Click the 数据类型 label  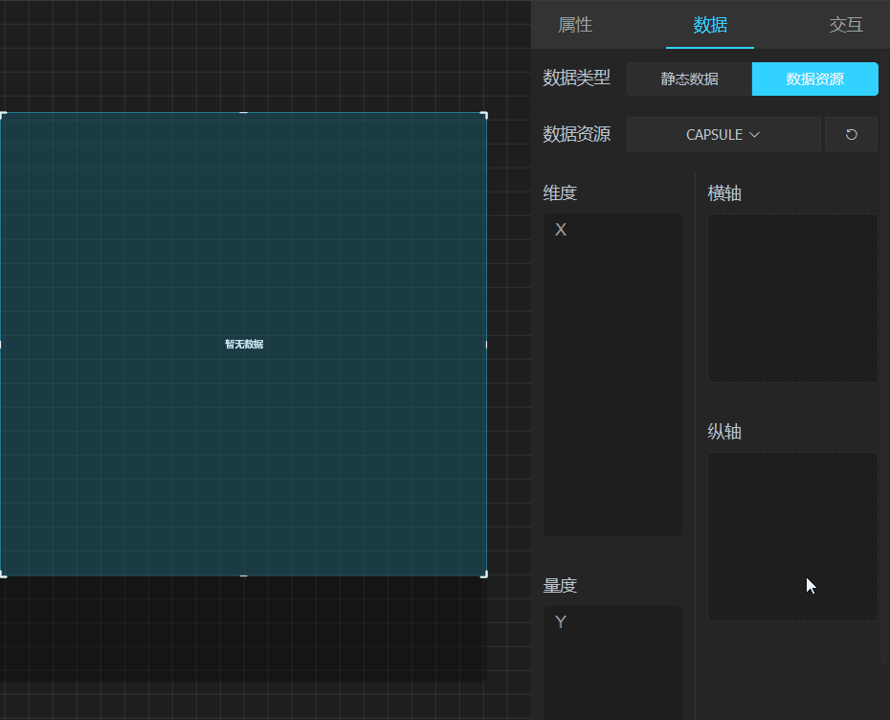(x=577, y=78)
